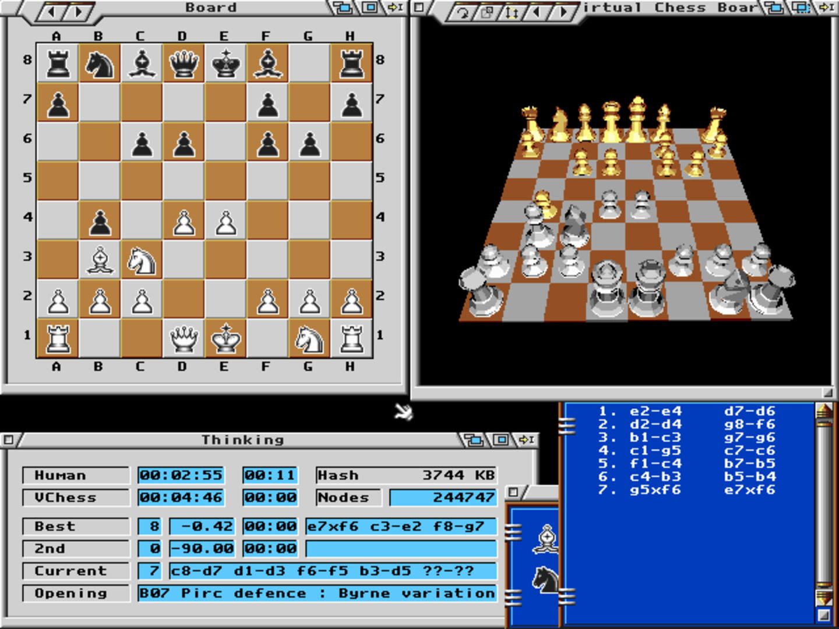Click the zoom gadget on the Board window
The height and width of the screenshot is (629, 839).
pos(368,8)
